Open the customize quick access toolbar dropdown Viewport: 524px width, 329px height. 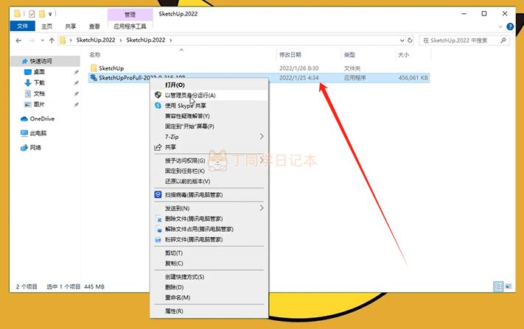coord(50,14)
